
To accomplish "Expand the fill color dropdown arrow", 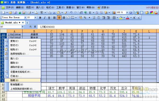I will click(124, 18).
